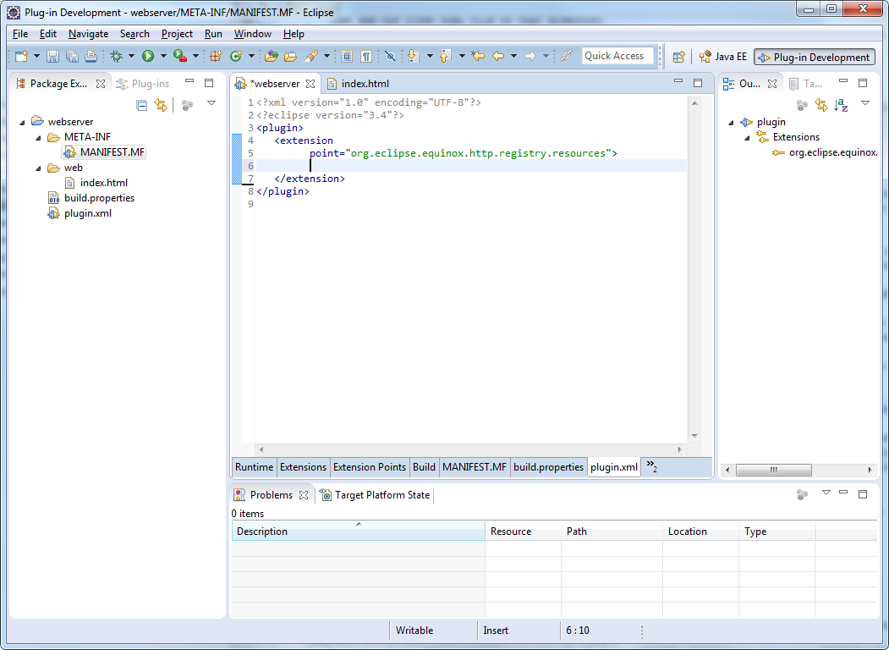This screenshot has width=889, height=650.
Task: Close the Outline view tab
Action: coord(772,84)
